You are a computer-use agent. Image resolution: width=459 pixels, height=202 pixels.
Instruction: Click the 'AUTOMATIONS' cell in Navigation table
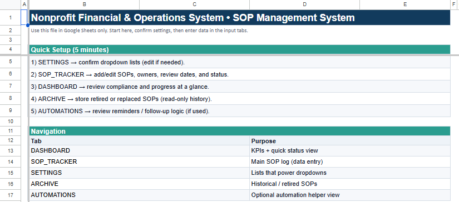(139, 195)
